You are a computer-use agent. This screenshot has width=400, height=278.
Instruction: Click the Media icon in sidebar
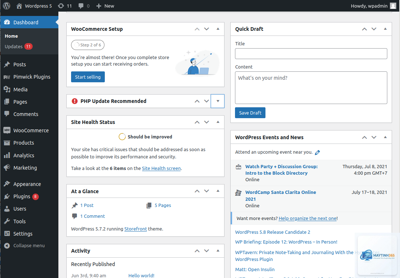tap(7, 89)
